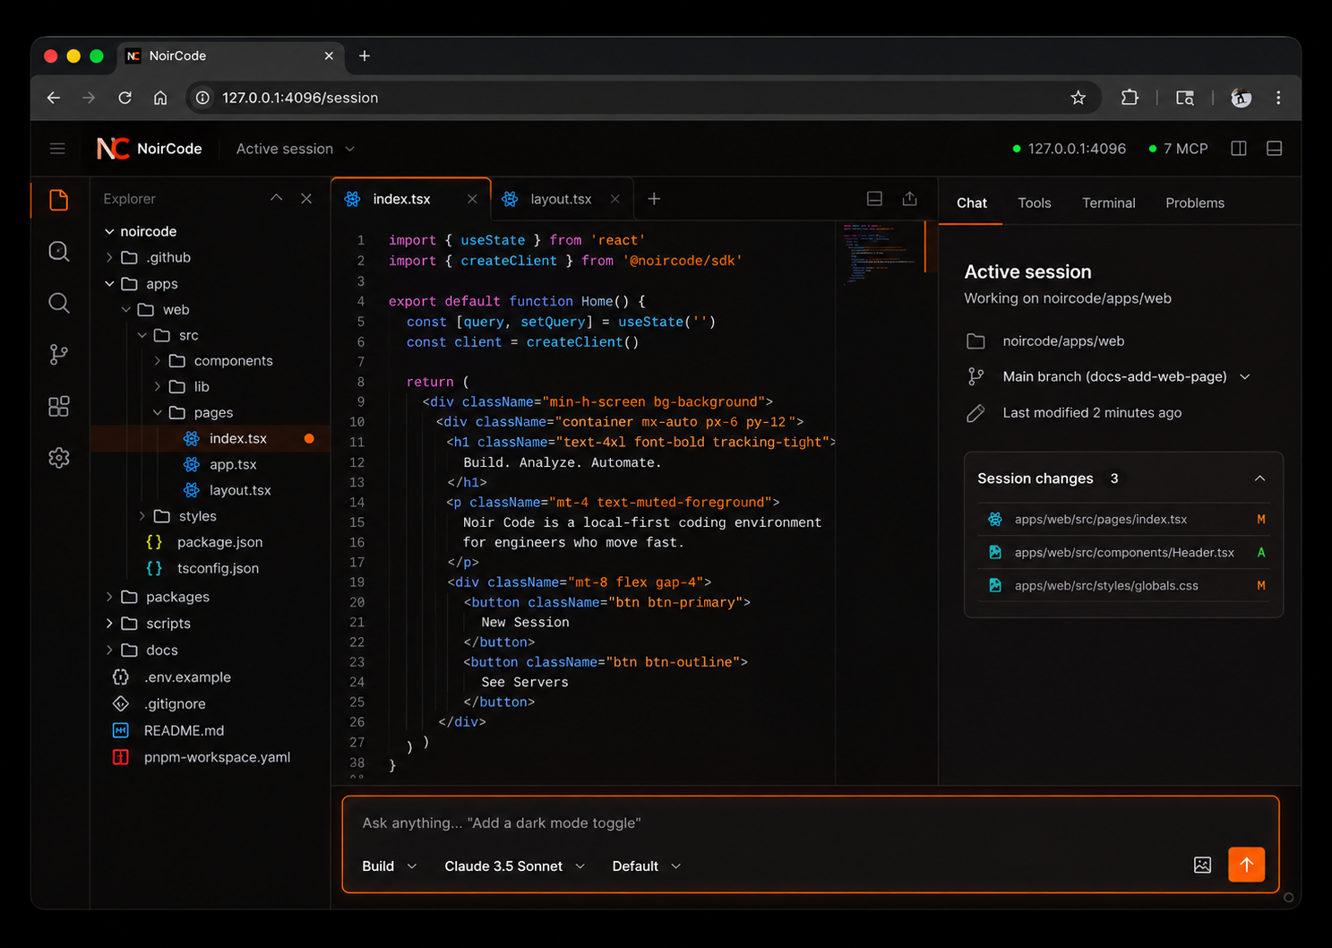Toggle the side panel layout icon

click(x=1239, y=149)
